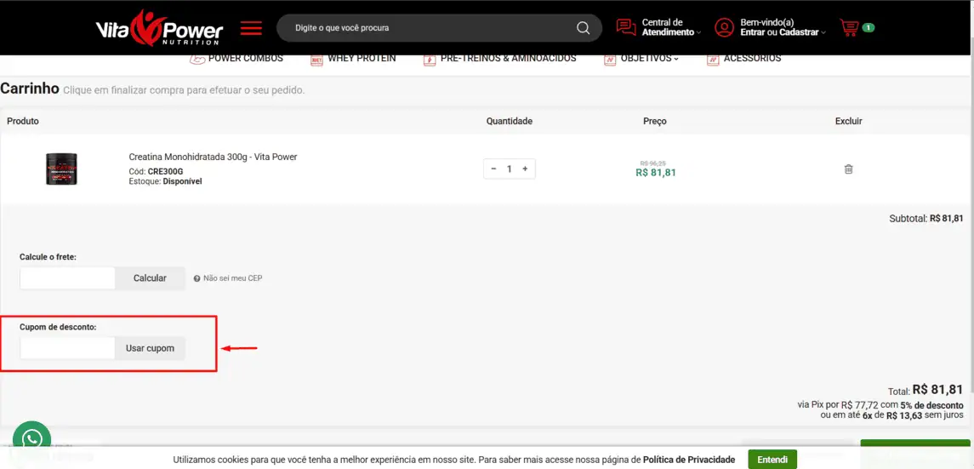Click the strikethrough original price
Image resolution: width=974 pixels, height=469 pixels.
pyautogui.click(x=652, y=163)
